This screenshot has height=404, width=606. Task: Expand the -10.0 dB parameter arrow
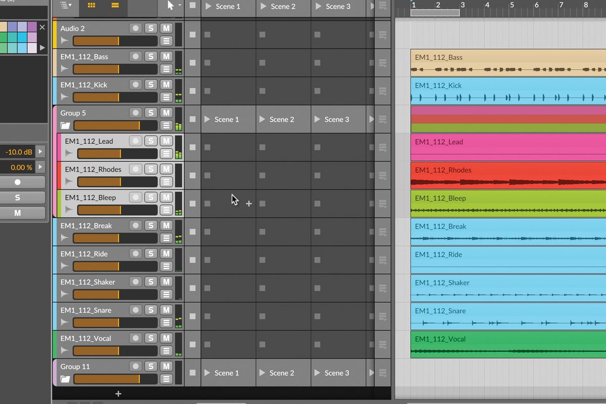[x=41, y=152]
